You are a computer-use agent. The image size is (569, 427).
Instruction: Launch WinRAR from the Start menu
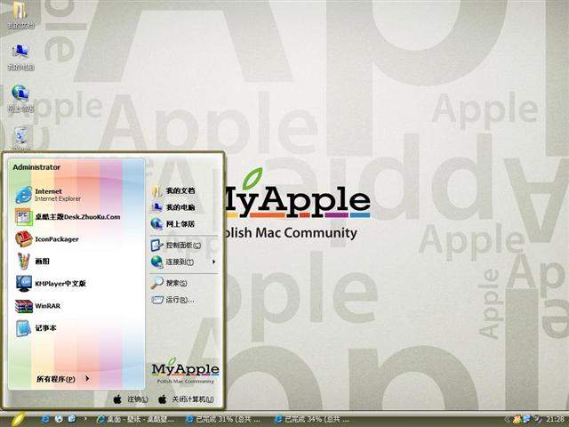point(37,306)
